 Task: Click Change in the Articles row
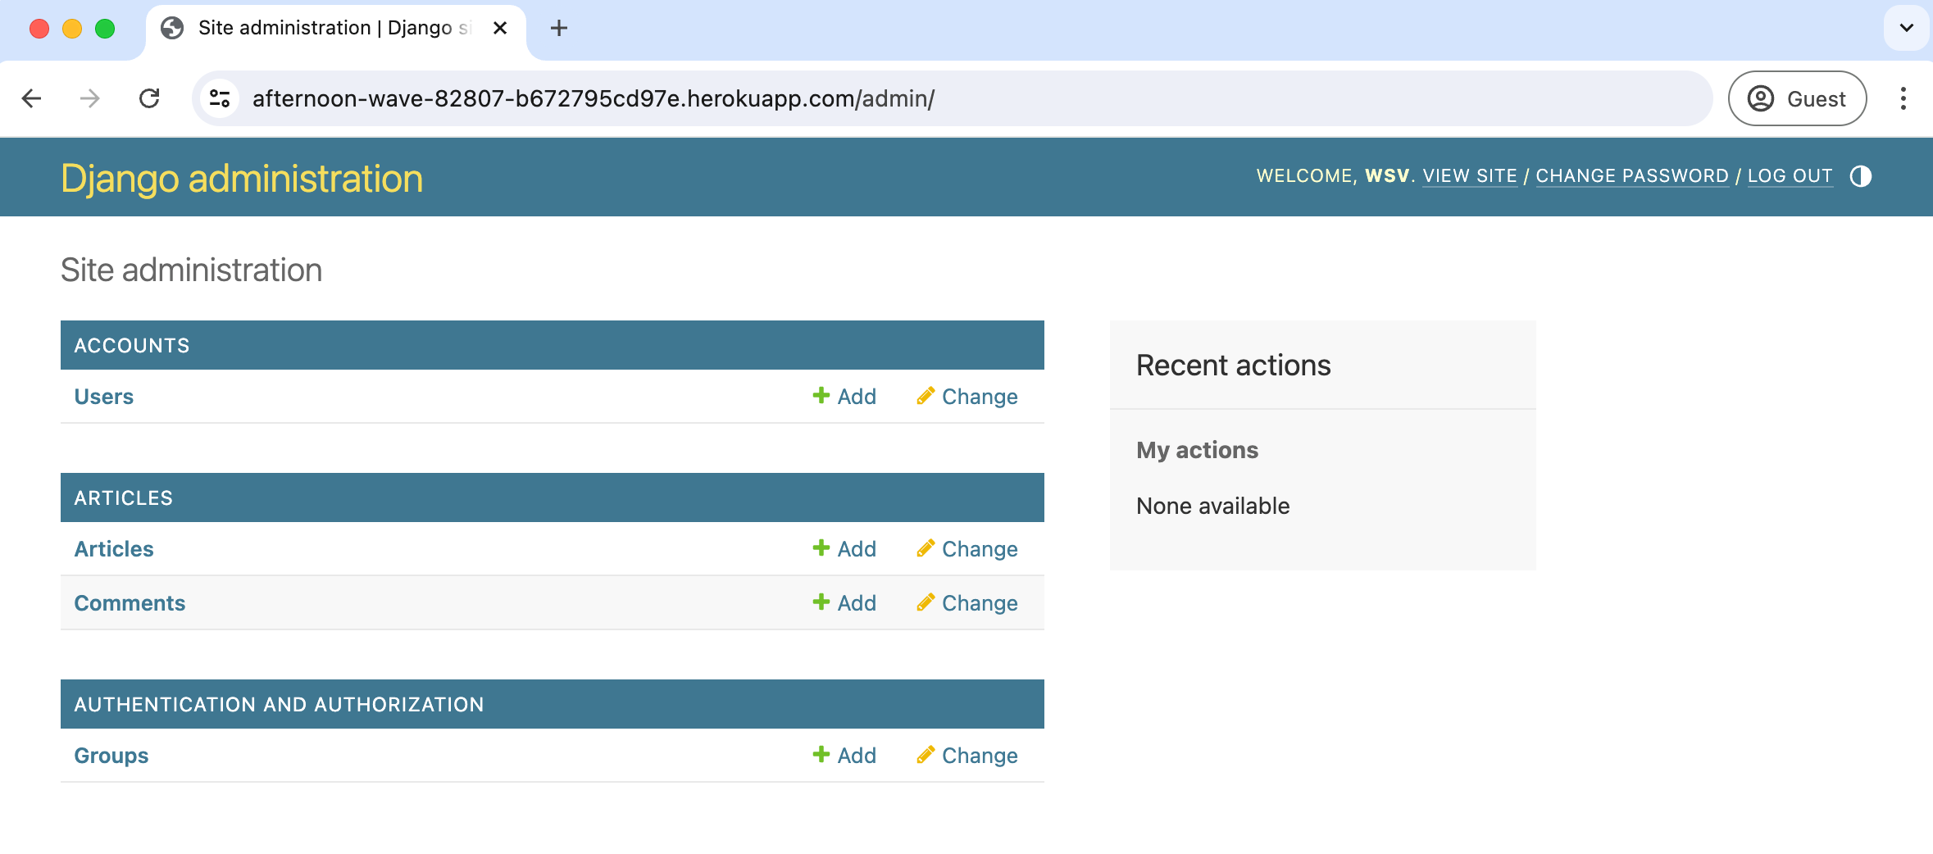(967, 549)
